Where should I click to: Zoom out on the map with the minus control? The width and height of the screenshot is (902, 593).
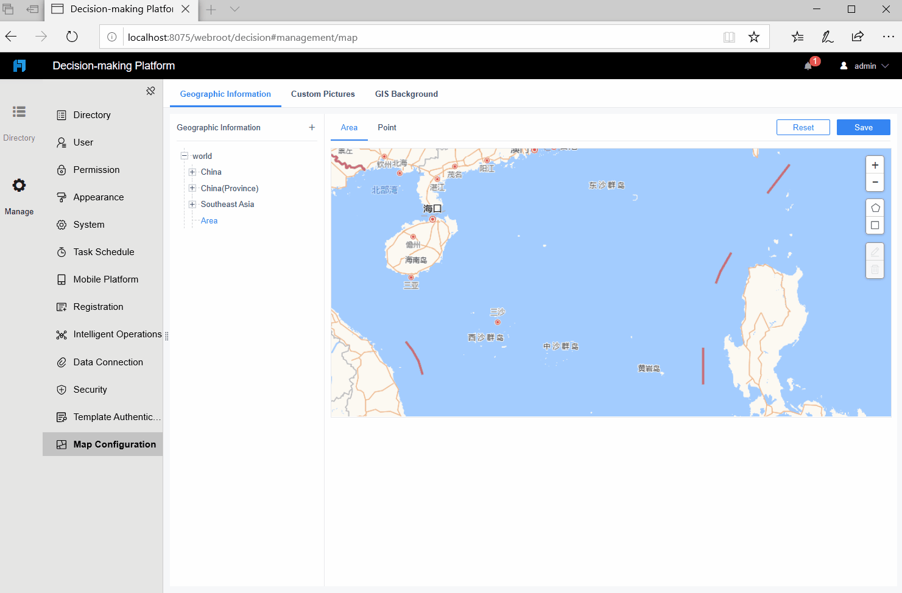[x=875, y=182]
